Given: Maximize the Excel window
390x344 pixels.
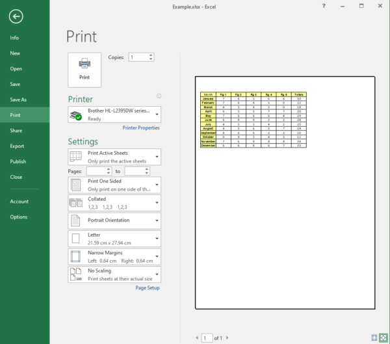Looking at the screenshot, I should [361, 6].
